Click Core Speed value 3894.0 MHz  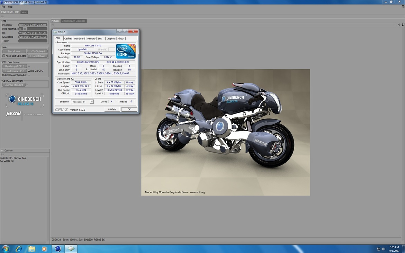tap(81, 82)
